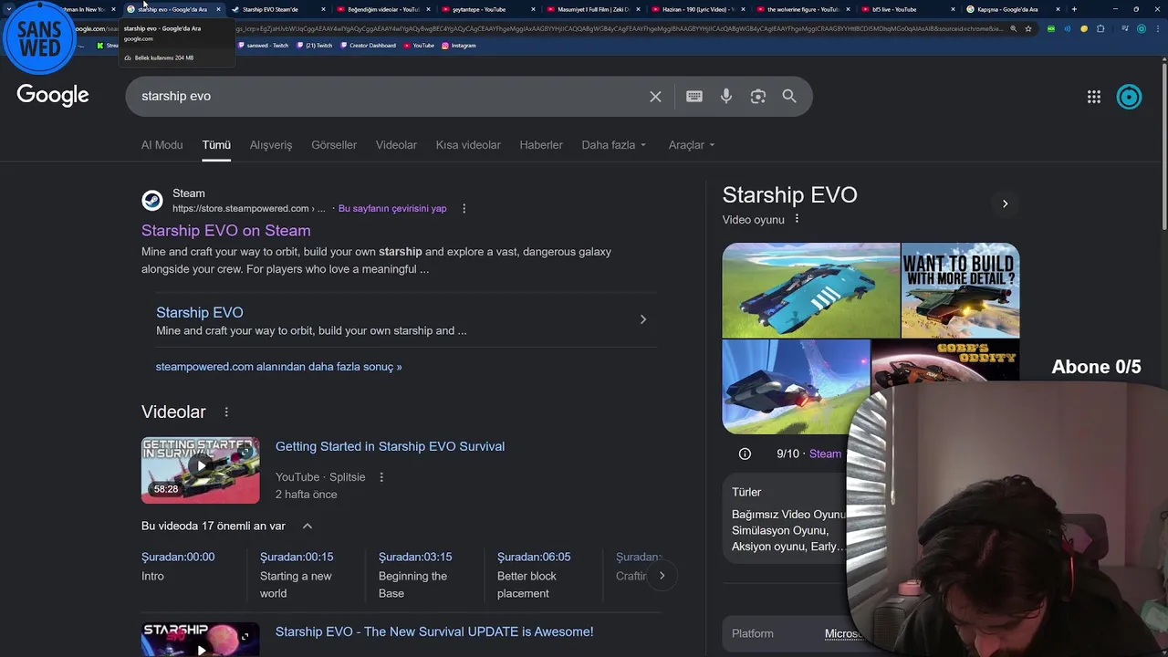Open the browser extensions puzzle icon
This screenshot has height=657, width=1168.
(1100, 28)
